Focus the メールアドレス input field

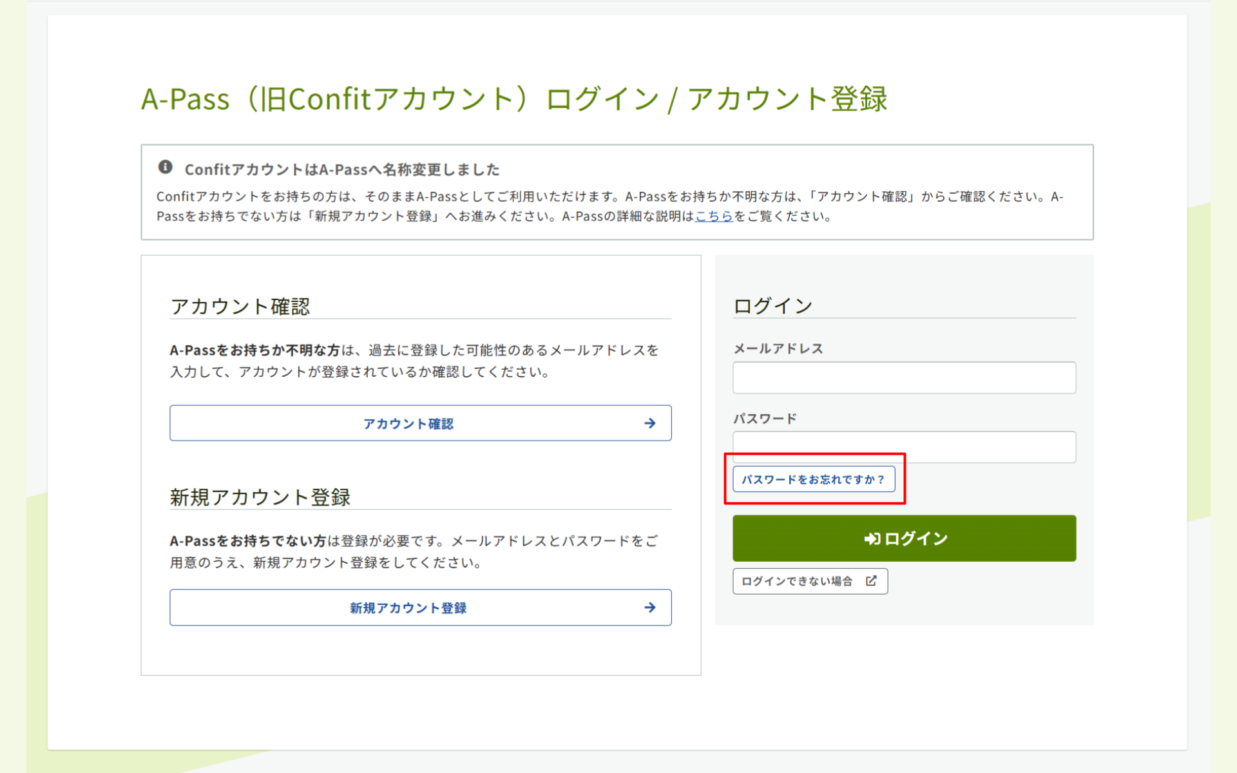tap(904, 377)
